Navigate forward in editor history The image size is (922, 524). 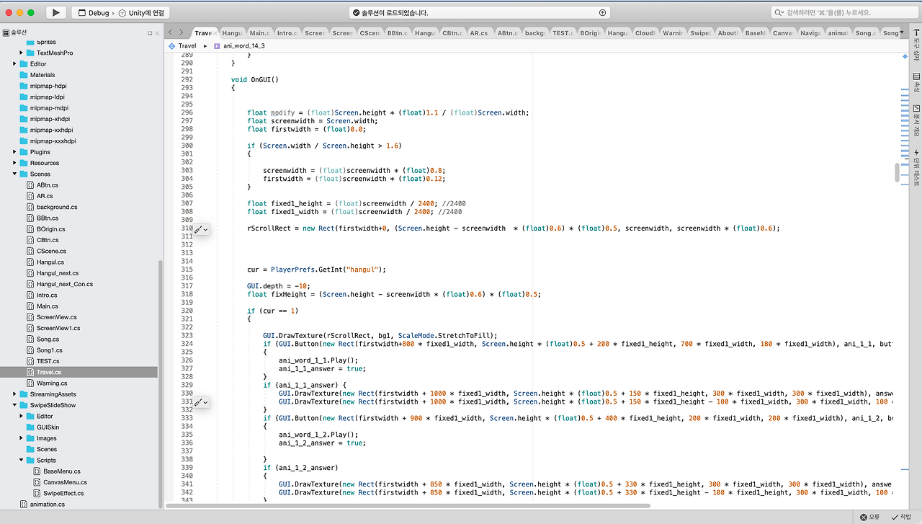click(x=182, y=32)
